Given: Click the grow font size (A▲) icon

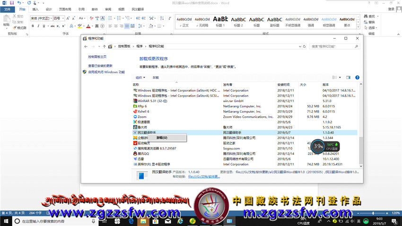Looking at the screenshot, I should pos(68,18).
